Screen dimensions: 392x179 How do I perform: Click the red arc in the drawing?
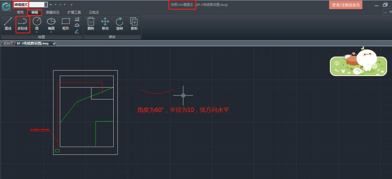tap(156, 93)
